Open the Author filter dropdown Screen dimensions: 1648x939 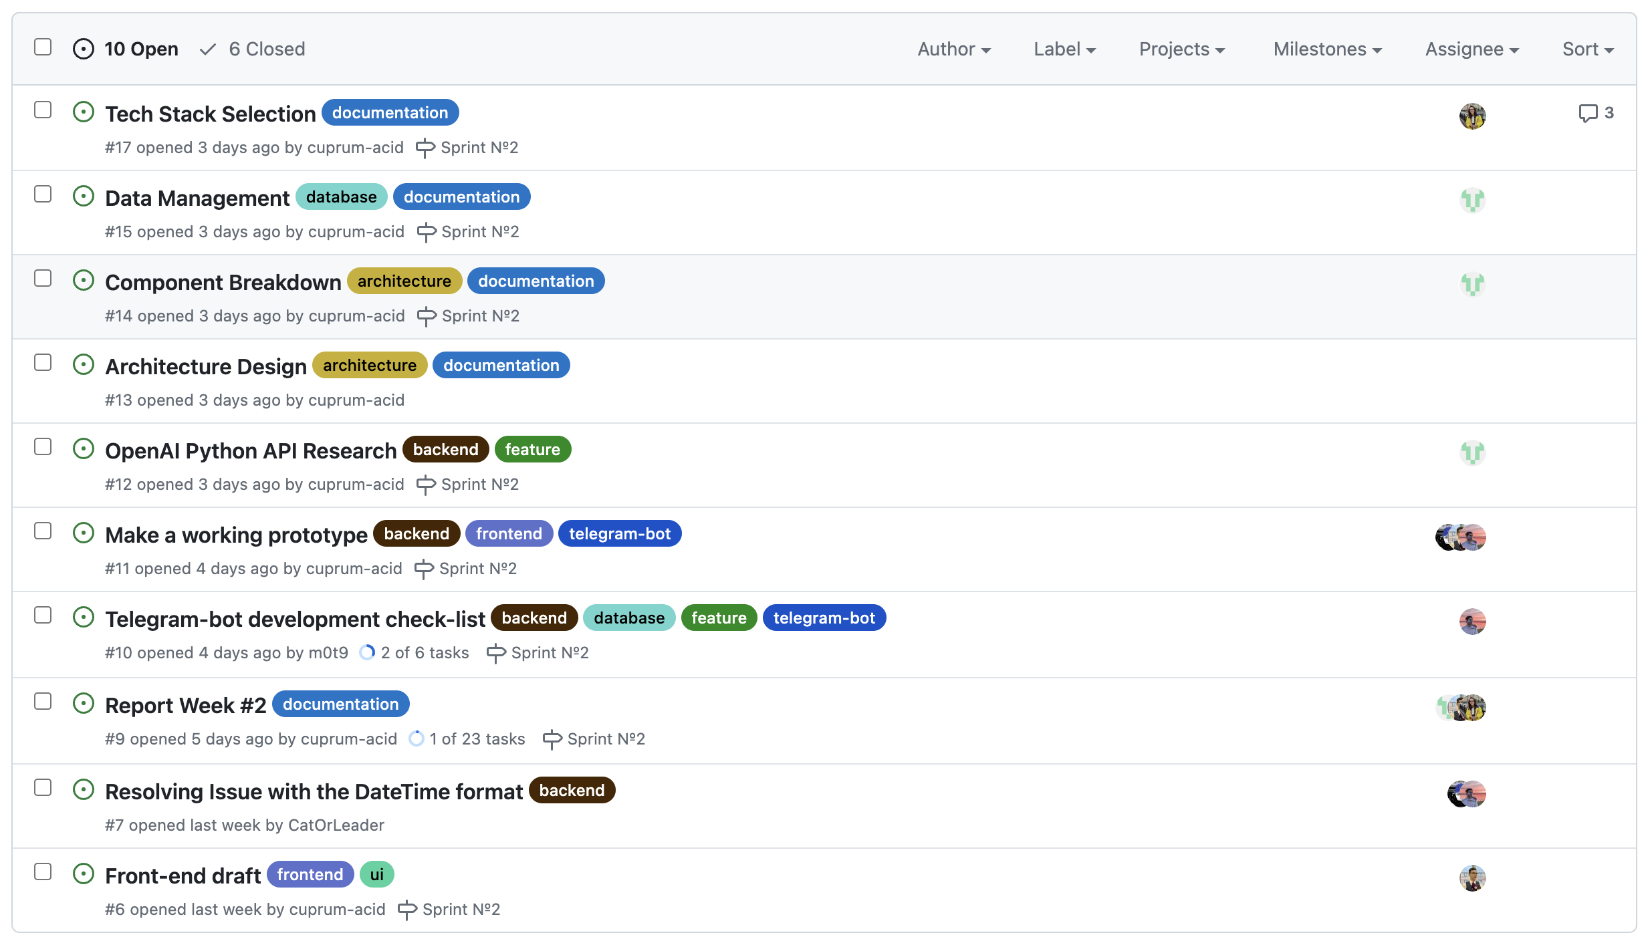tap(953, 49)
